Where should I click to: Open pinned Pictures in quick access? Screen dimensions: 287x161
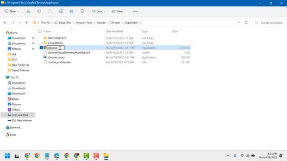pyautogui.click(x=14, y=49)
